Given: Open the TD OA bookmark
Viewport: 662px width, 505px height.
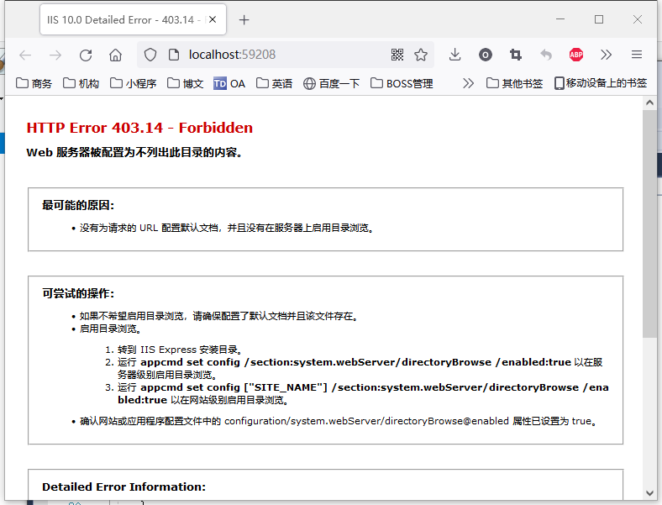Looking at the screenshot, I should (x=229, y=83).
